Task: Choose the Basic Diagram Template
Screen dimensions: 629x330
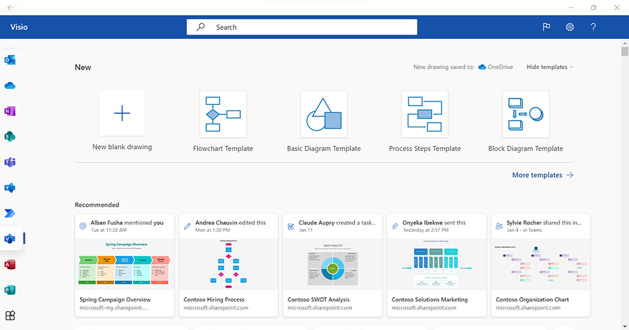Action: [324, 122]
